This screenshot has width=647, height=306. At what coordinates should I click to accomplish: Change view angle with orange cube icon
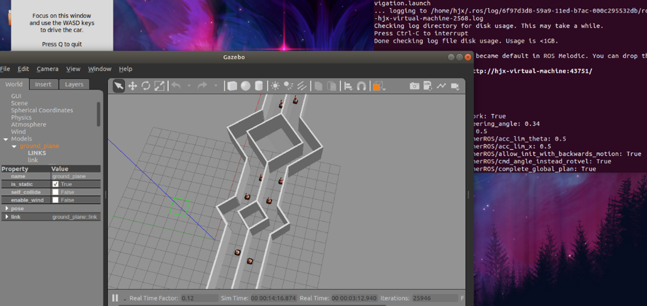377,86
